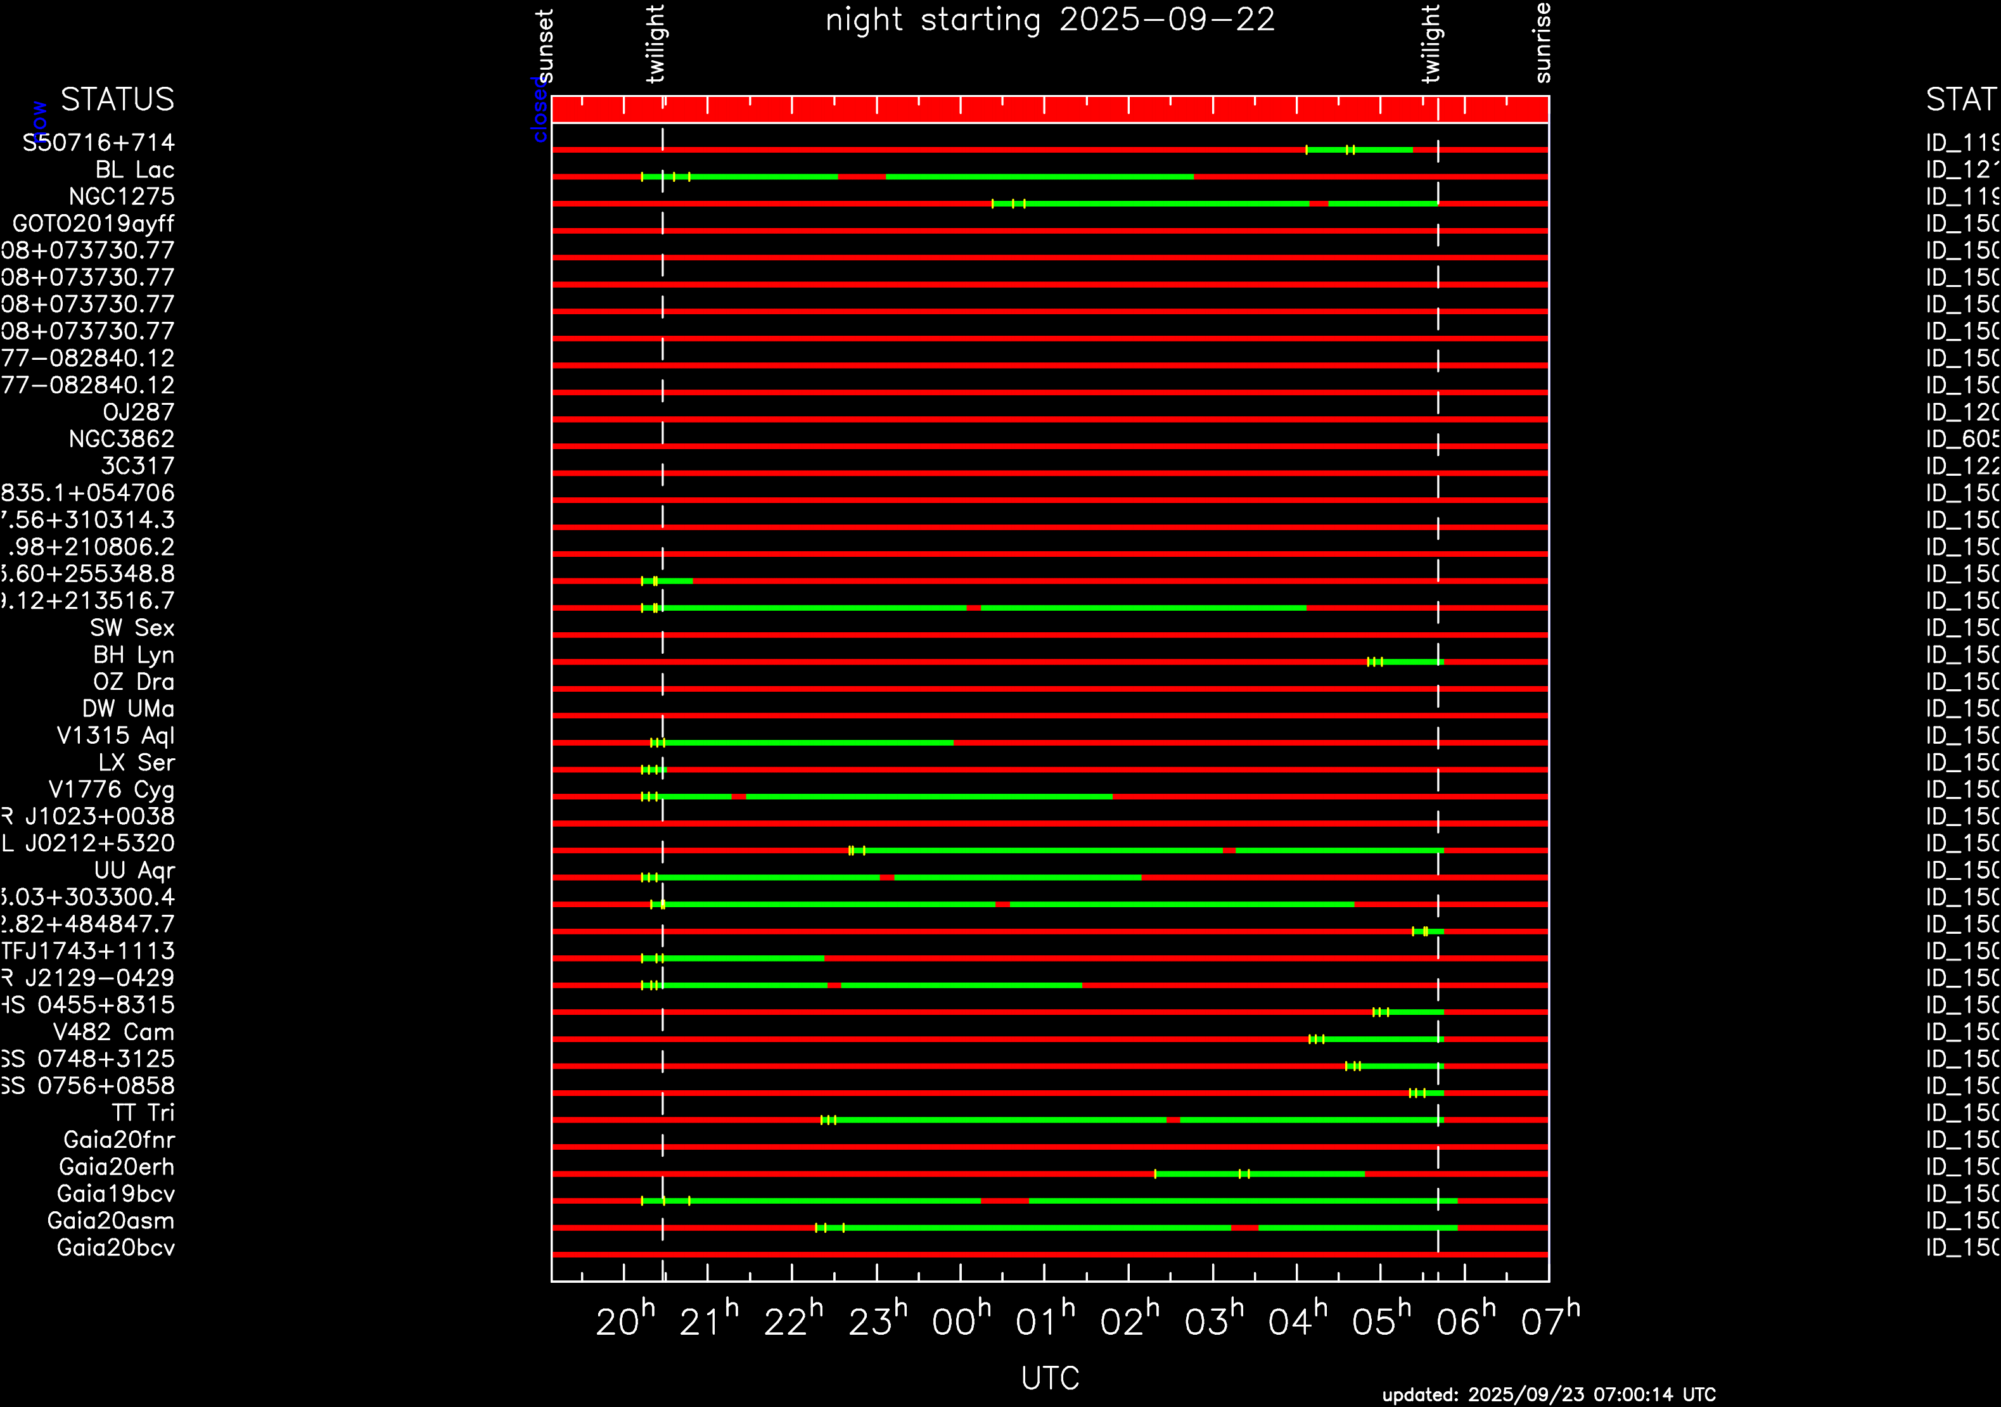The width and height of the screenshot is (2001, 1407).
Task: Click the Gaia20bcv row label
Action: (115, 1247)
